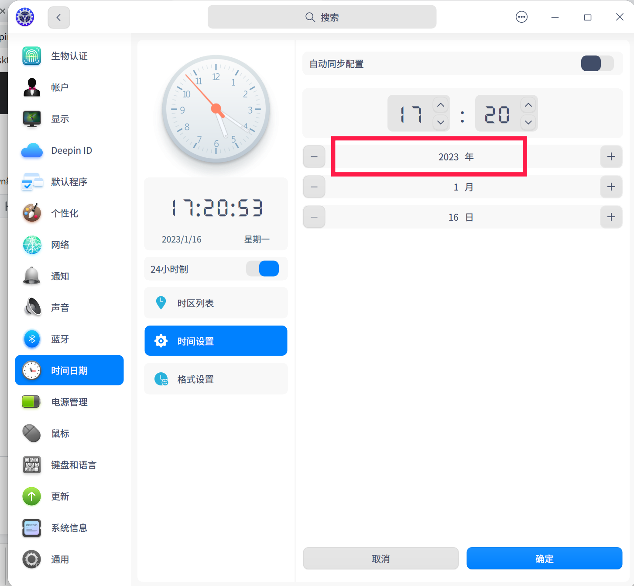
Task: Click the 帐户 user avatar icon
Action: pyautogui.click(x=32, y=87)
